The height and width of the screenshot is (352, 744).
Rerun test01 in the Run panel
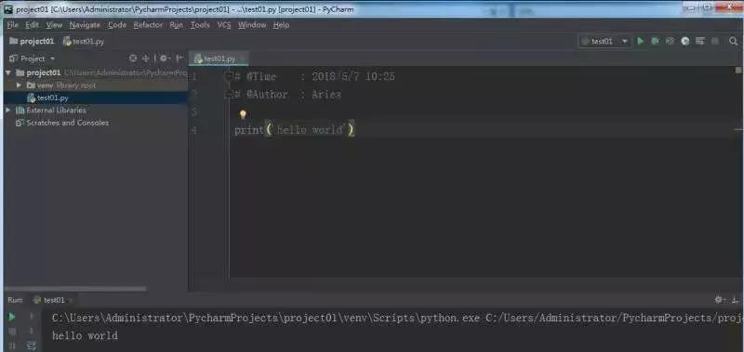[12, 317]
